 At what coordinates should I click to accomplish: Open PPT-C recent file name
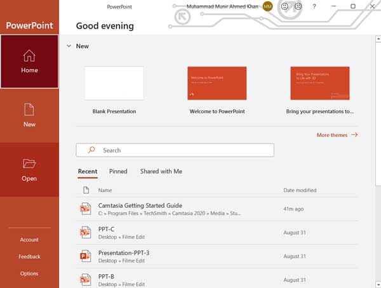(x=106, y=229)
